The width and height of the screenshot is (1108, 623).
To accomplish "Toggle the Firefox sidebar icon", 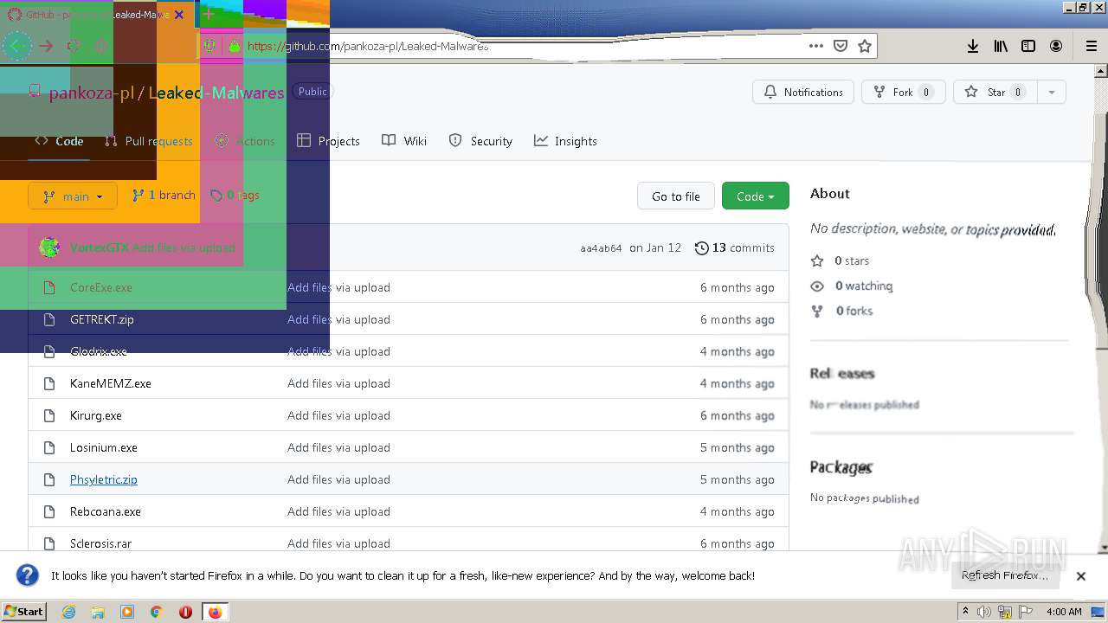I will point(1028,46).
